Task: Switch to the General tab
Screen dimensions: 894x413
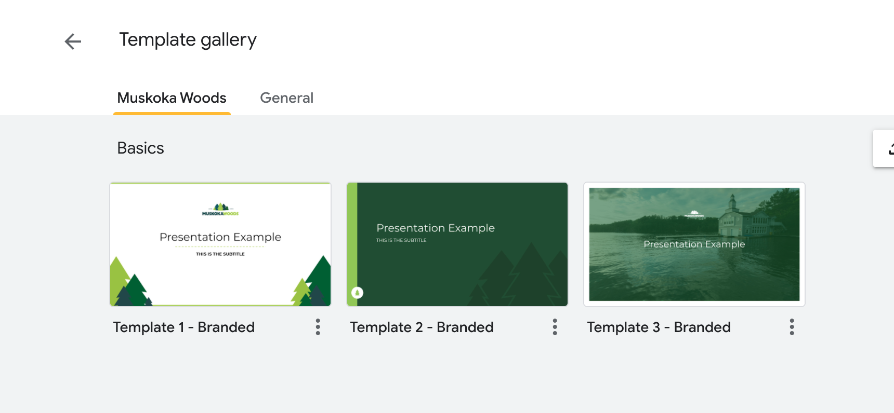Action: tap(286, 98)
